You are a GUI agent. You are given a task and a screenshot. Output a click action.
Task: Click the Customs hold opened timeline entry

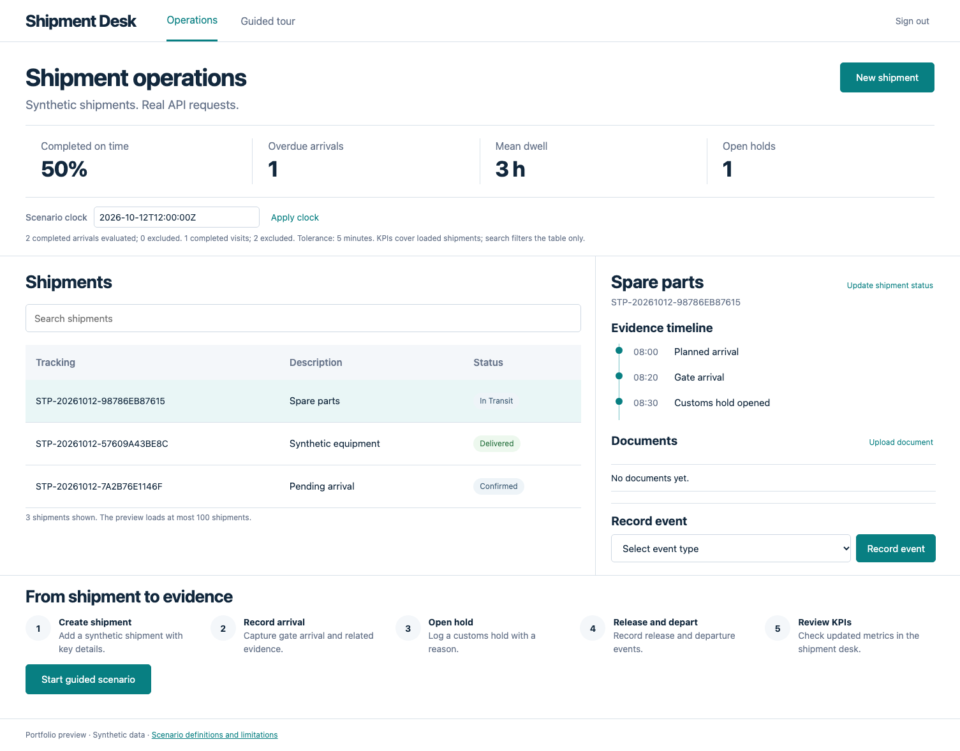pyautogui.click(x=722, y=403)
